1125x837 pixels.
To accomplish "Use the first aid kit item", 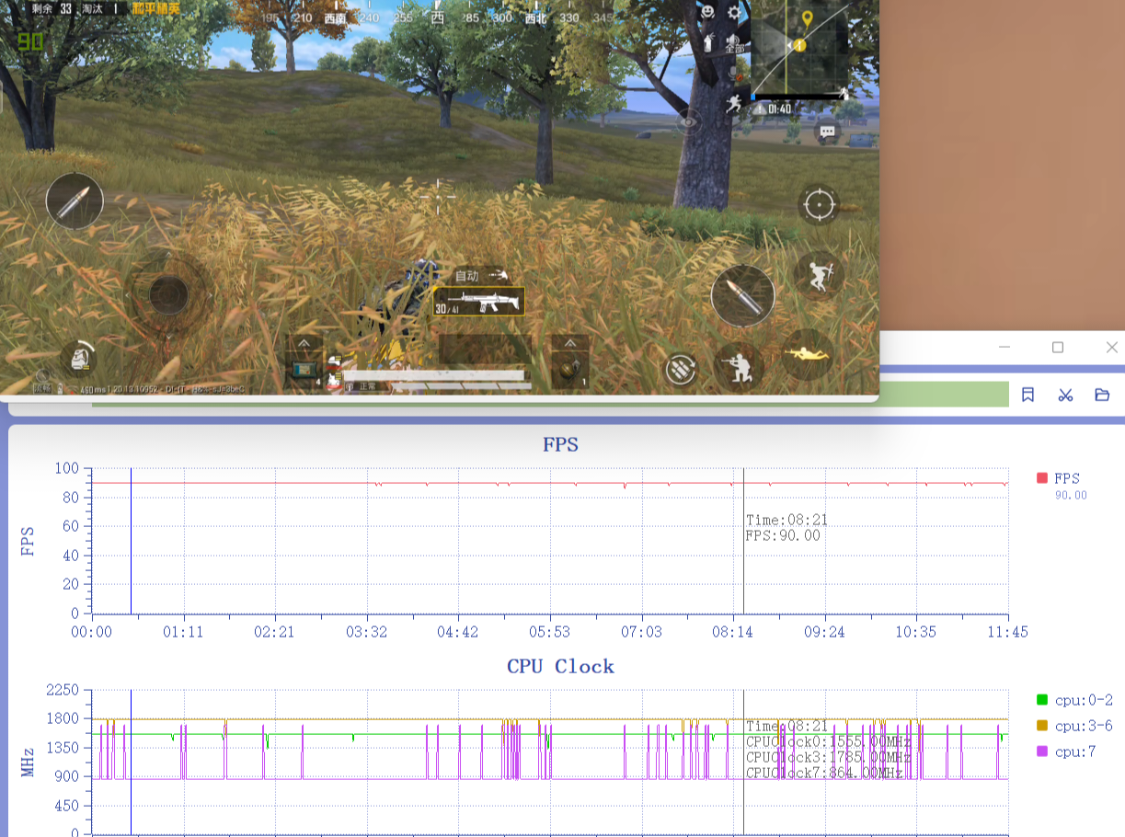I will click(x=304, y=370).
